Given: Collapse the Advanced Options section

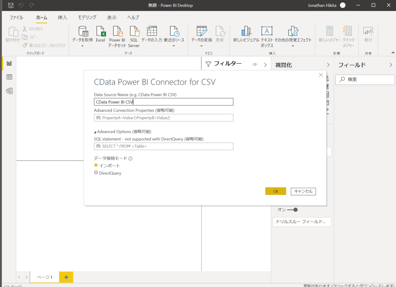Looking at the screenshot, I should pyautogui.click(x=96, y=131).
